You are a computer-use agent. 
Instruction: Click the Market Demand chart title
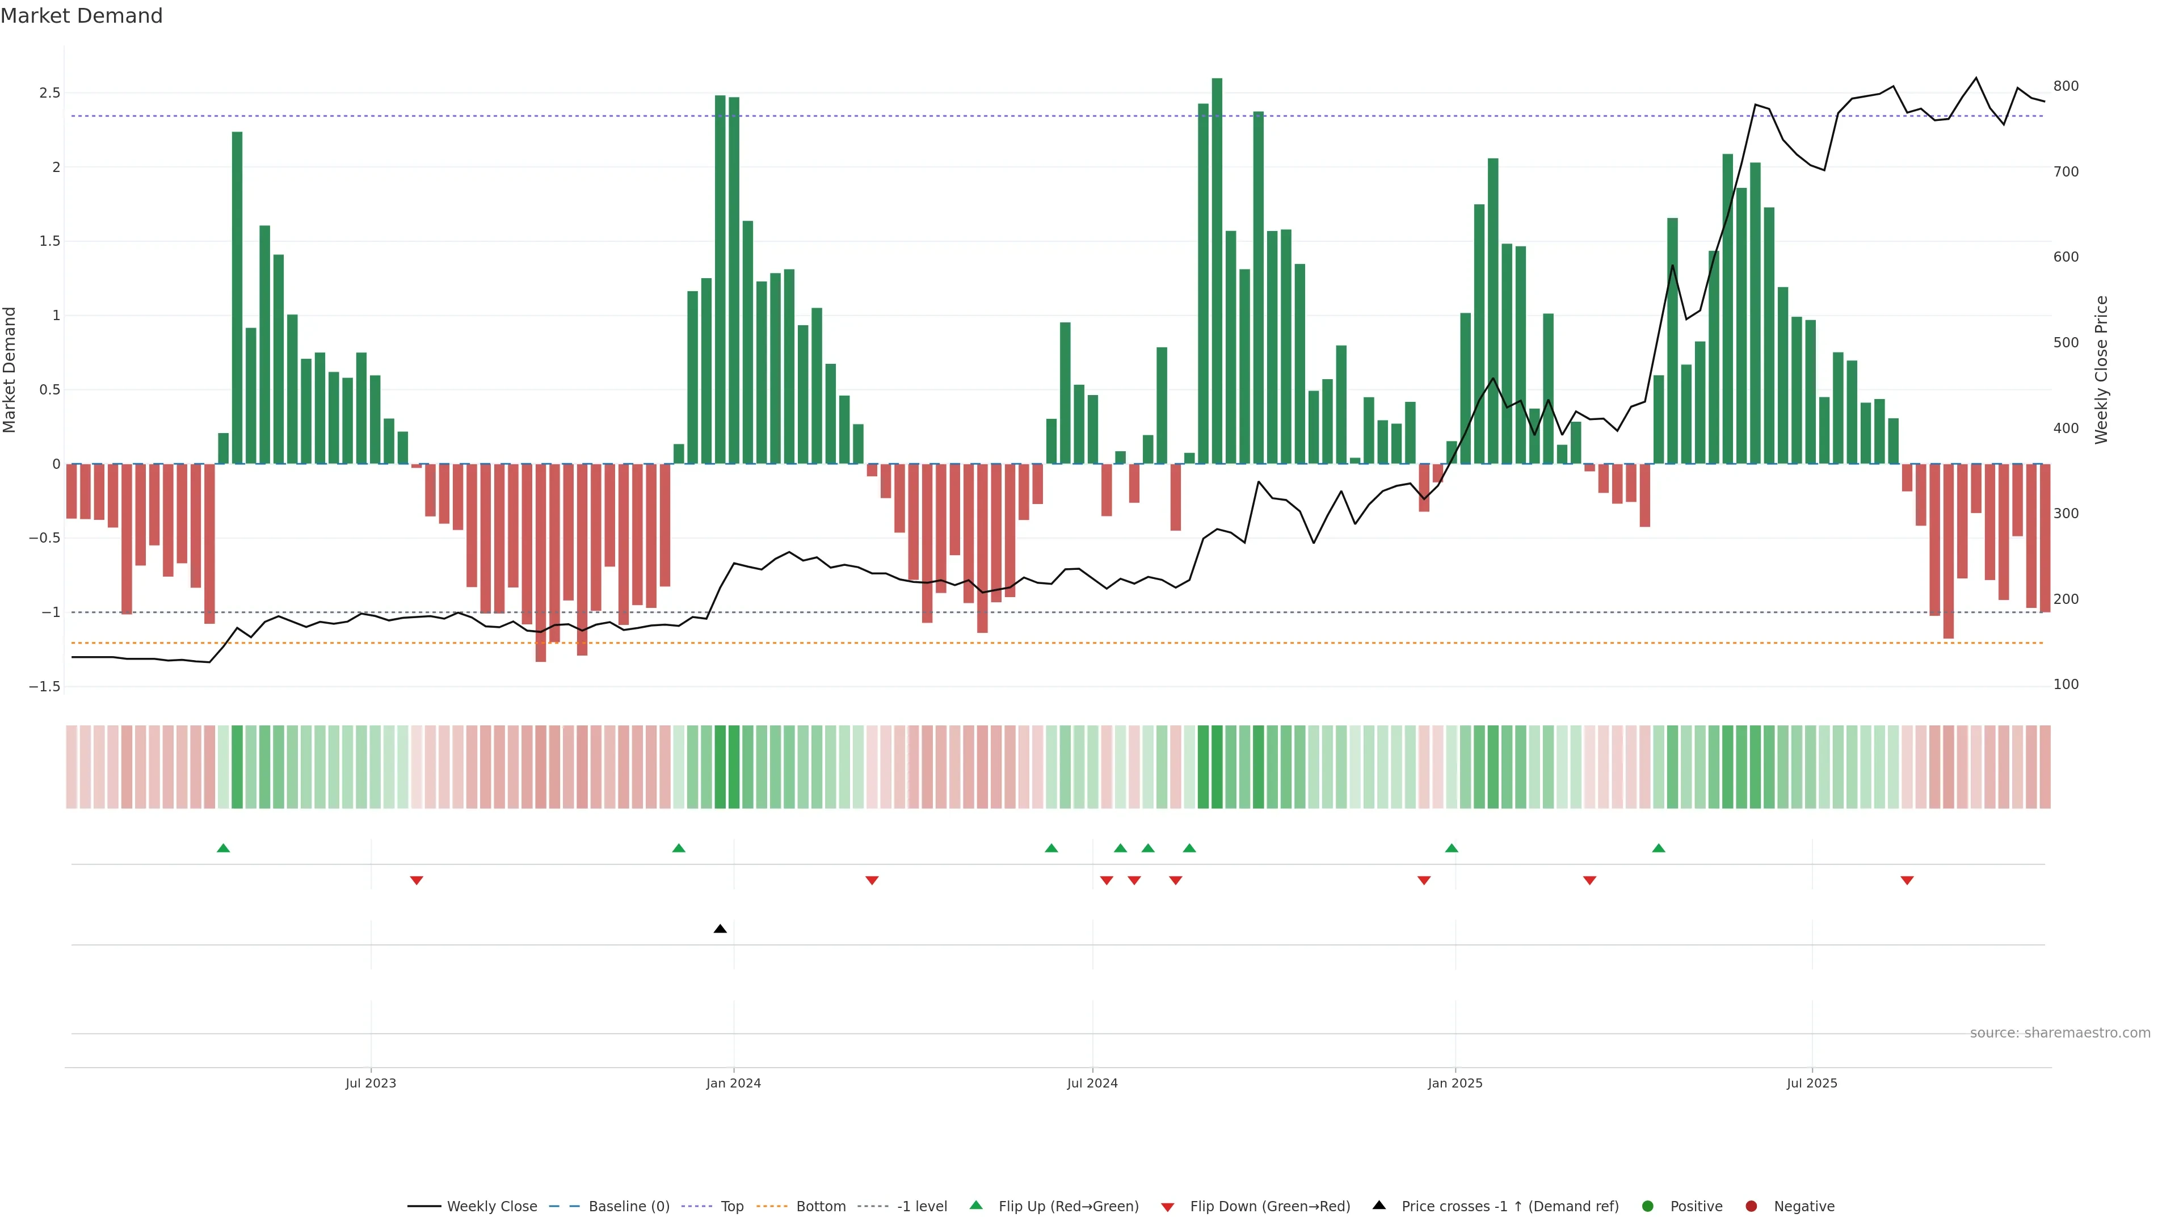[81, 16]
